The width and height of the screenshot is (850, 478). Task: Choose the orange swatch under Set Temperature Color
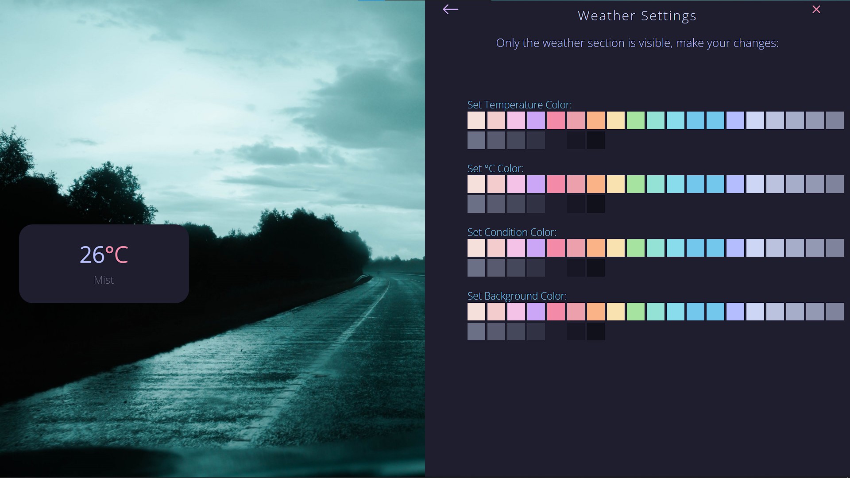click(596, 120)
